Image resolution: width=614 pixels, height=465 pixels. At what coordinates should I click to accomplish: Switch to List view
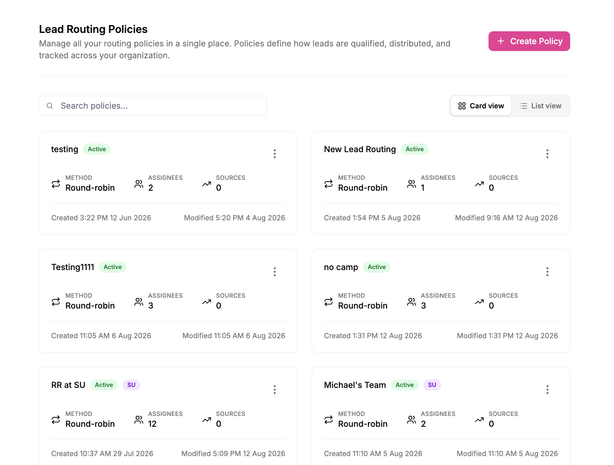tap(541, 106)
